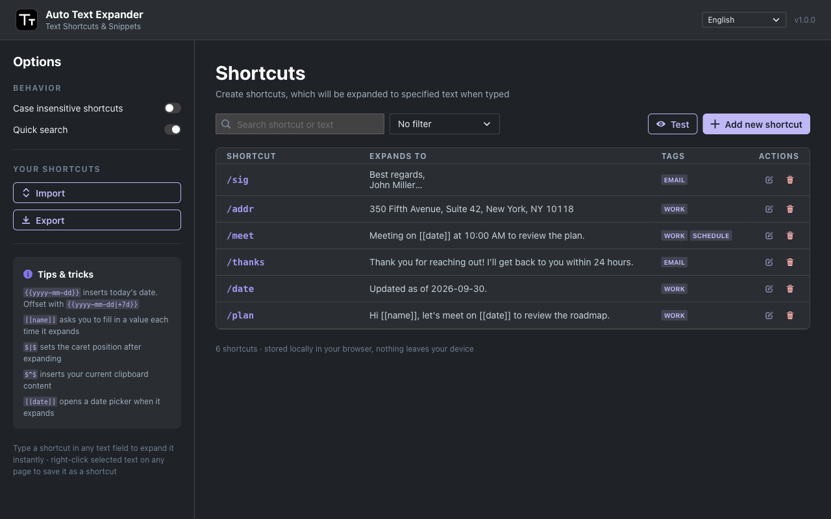Click the Export button

pos(97,220)
